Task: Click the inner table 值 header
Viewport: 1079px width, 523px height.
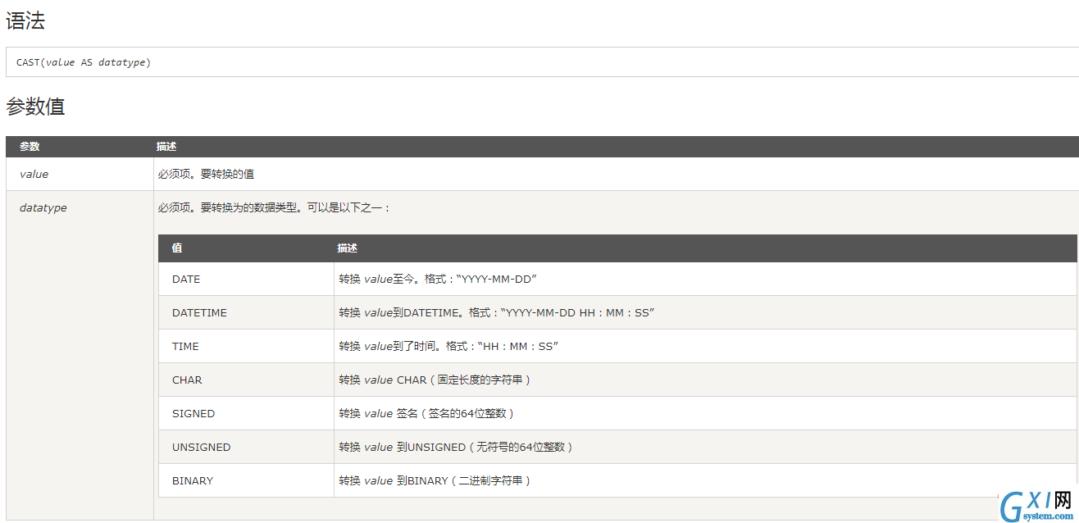Action: coord(177,248)
